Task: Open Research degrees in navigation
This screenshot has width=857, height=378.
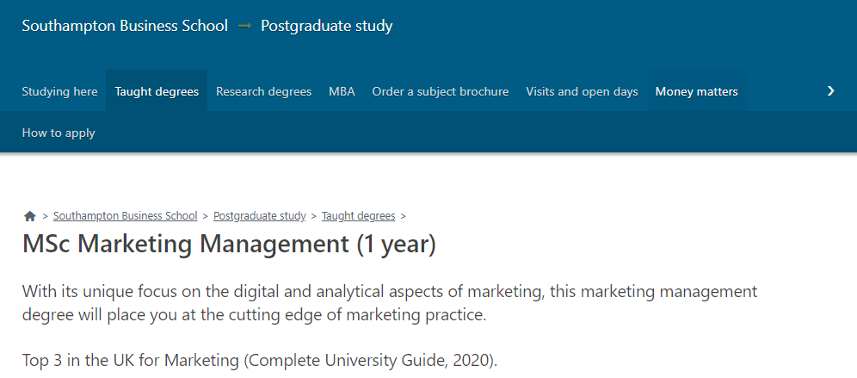Action: tap(263, 91)
